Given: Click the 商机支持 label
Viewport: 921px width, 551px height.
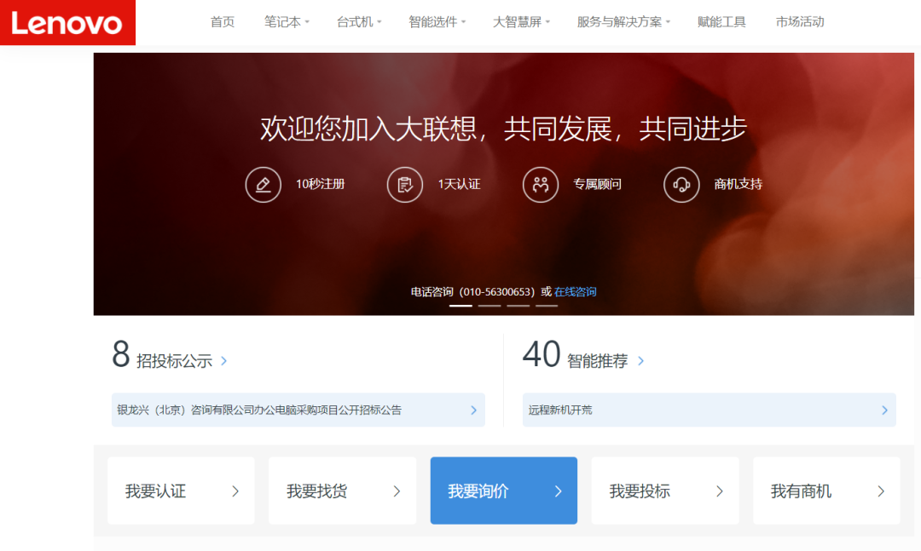Looking at the screenshot, I should click(x=739, y=184).
